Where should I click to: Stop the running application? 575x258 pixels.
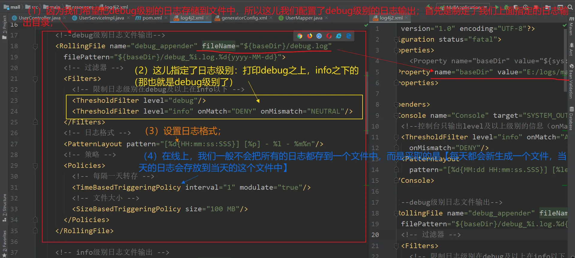tap(536, 7)
